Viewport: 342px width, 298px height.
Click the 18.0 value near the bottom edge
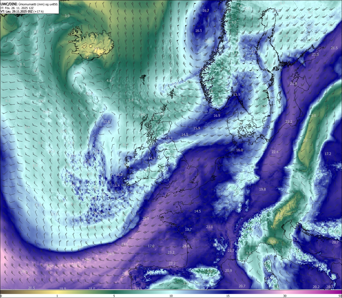click(92, 289)
